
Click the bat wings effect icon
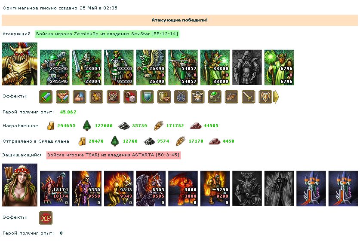point(231,97)
